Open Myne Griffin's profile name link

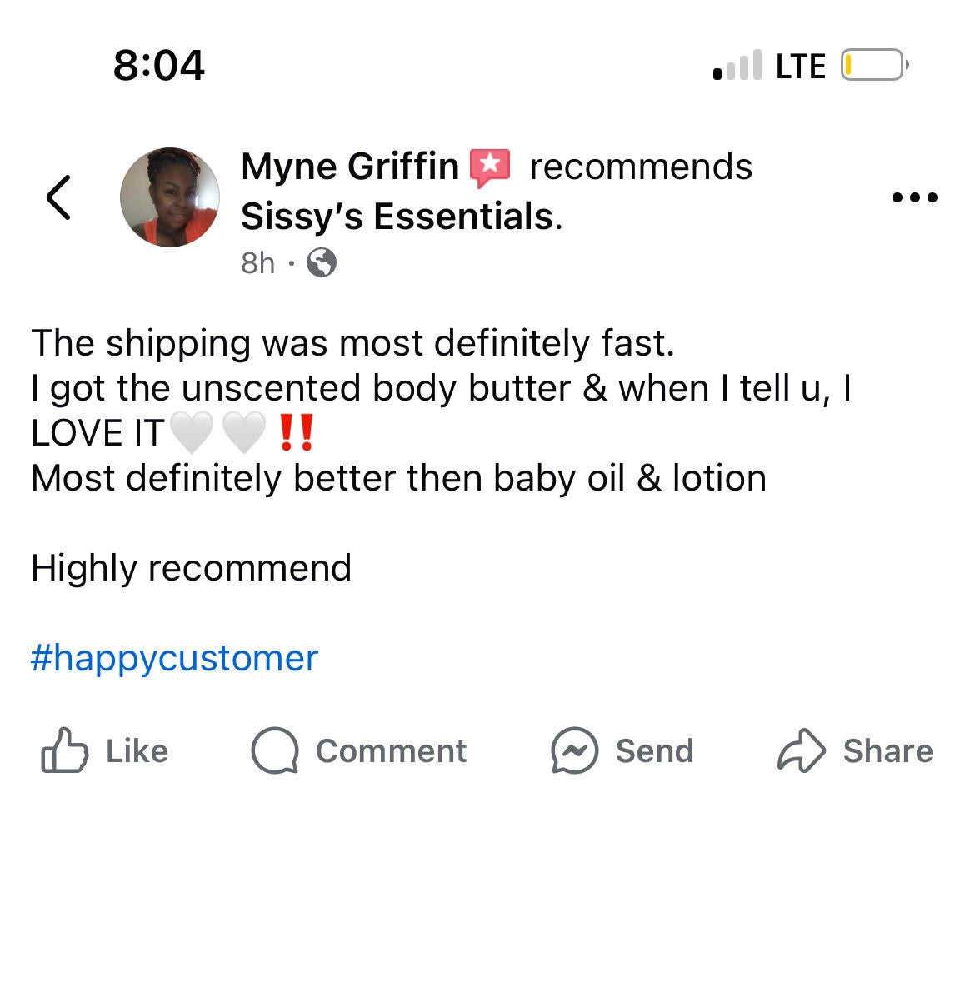click(x=349, y=167)
